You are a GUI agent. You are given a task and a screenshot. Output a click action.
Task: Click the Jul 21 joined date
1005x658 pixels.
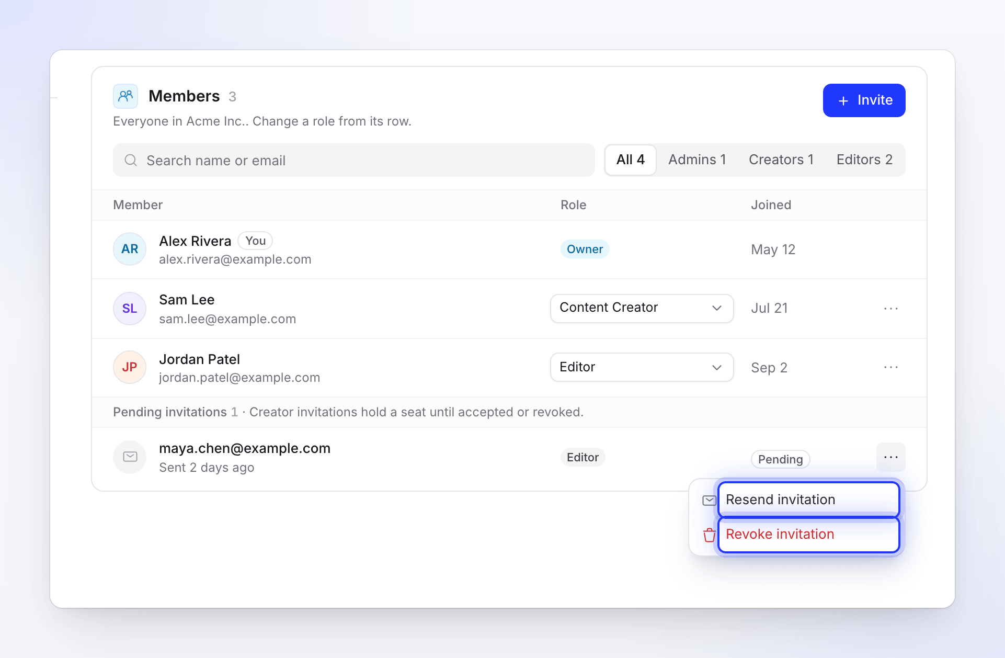769,308
